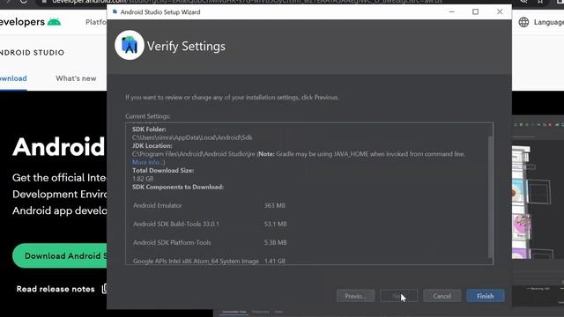The image size is (564, 317).
Task: Click the Finish button in the wizard
Action: (486, 296)
